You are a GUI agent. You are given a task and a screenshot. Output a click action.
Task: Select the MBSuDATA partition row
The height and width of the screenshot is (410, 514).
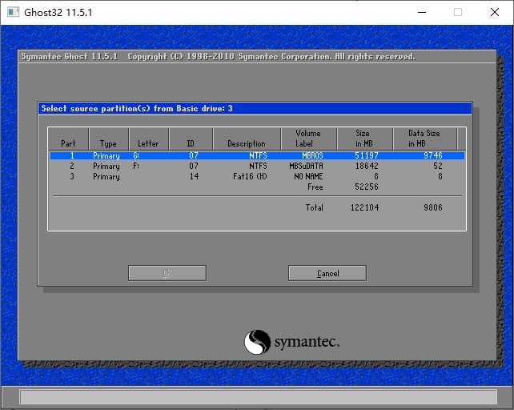[x=256, y=166]
